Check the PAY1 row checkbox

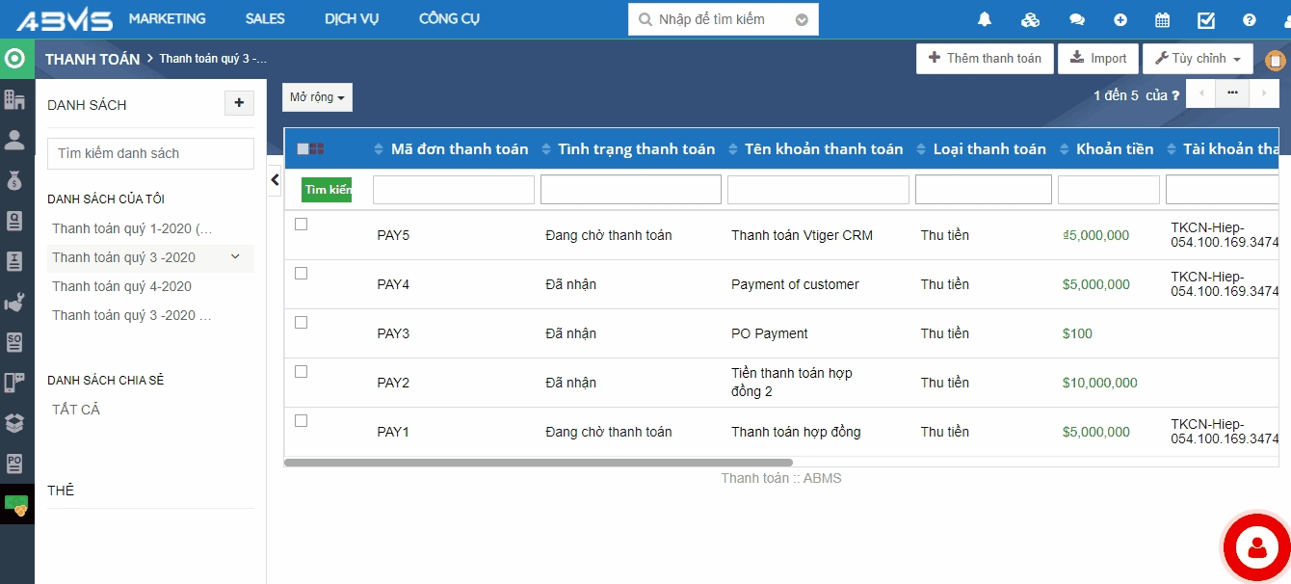[301, 420]
